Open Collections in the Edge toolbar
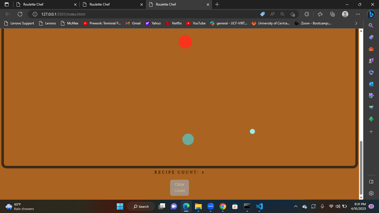The width and height of the screenshot is (379, 213). (x=332, y=14)
